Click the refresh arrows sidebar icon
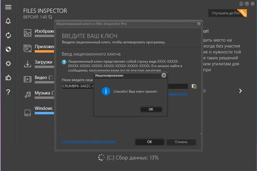Screen dimensions: 257x171 pos(8,35)
